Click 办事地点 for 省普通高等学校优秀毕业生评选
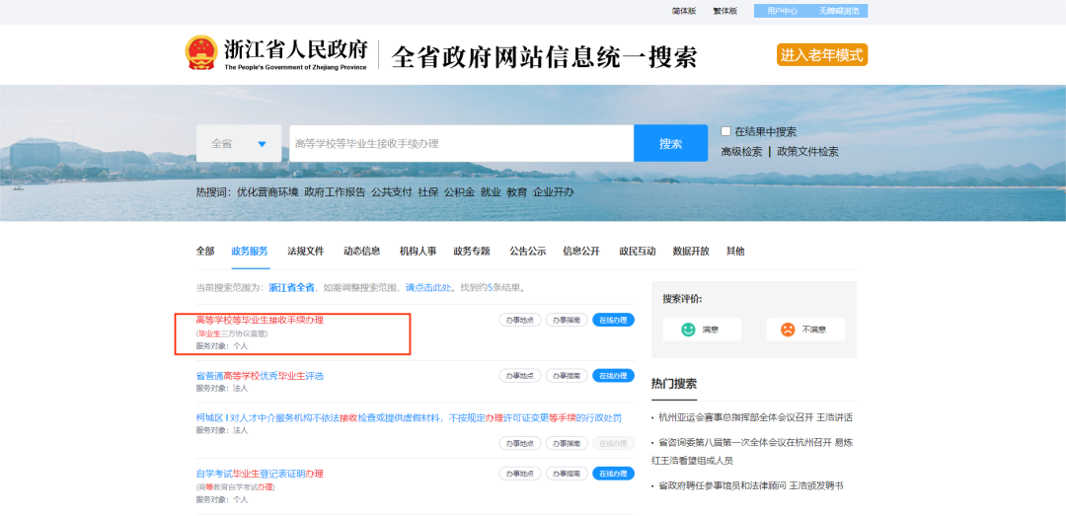 520,375
